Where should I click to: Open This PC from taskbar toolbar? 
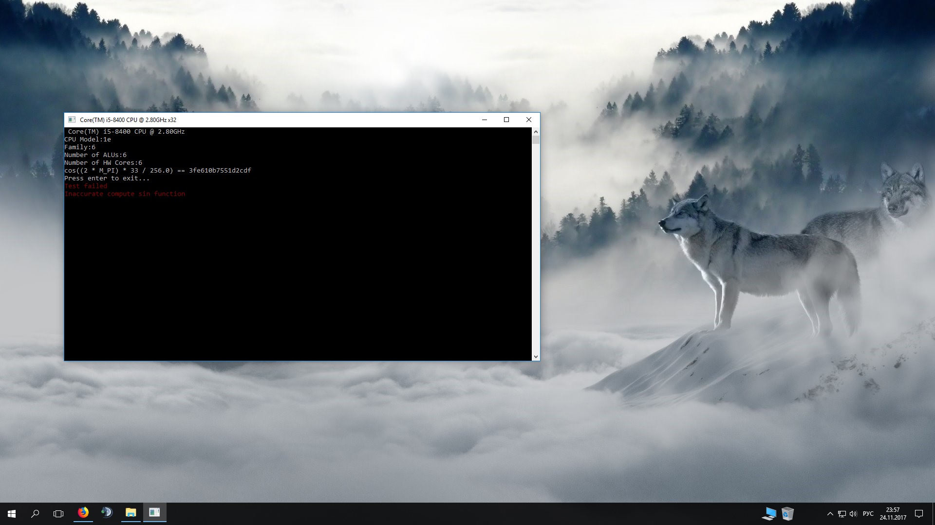(769, 513)
